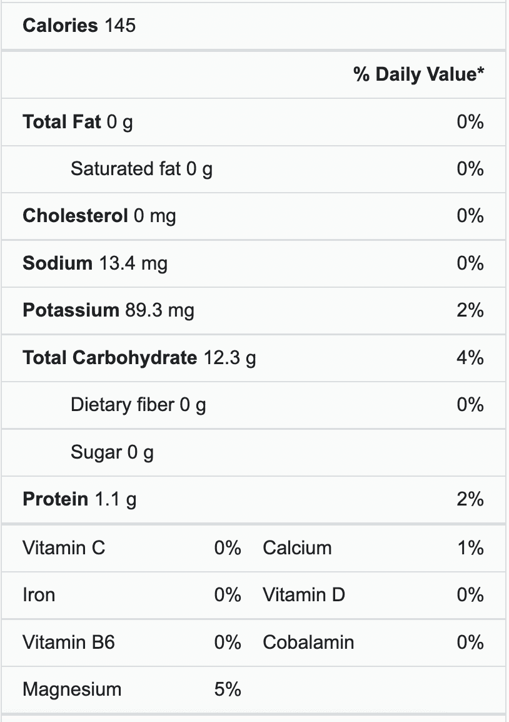This screenshot has width=509, height=722.
Task: Click the Calcium label
Action: [297, 548]
